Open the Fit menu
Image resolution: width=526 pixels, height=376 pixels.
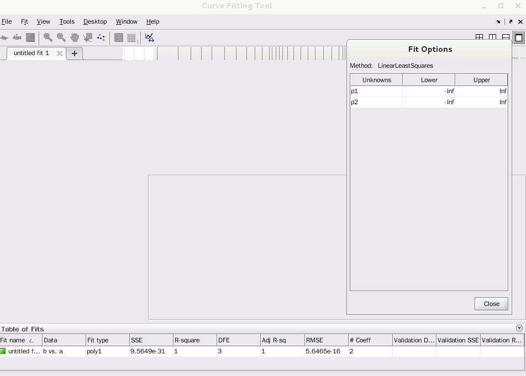click(x=24, y=22)
